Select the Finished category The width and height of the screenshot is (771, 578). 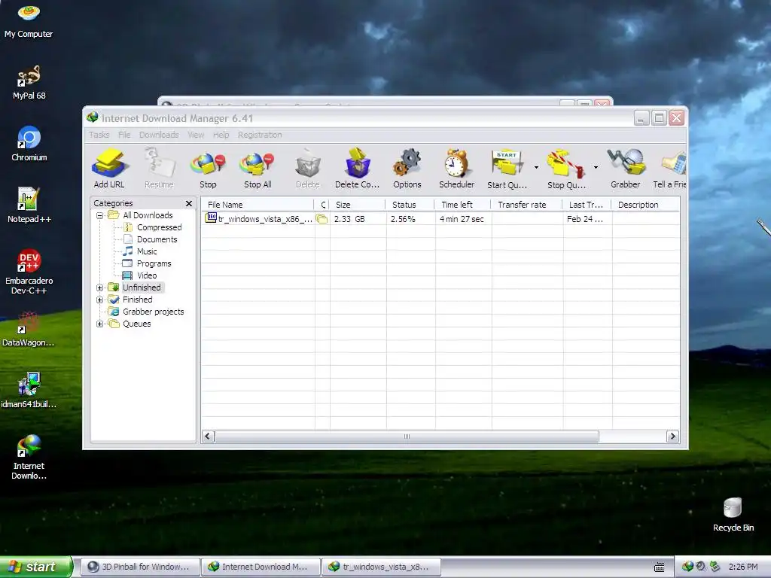[137, 300]
